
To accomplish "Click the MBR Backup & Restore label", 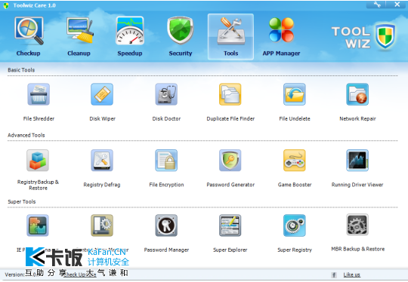I will [358, 249].
